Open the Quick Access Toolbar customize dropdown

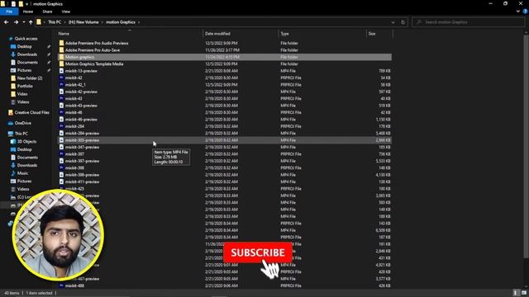pyautogui.click(x=27, y=4)
